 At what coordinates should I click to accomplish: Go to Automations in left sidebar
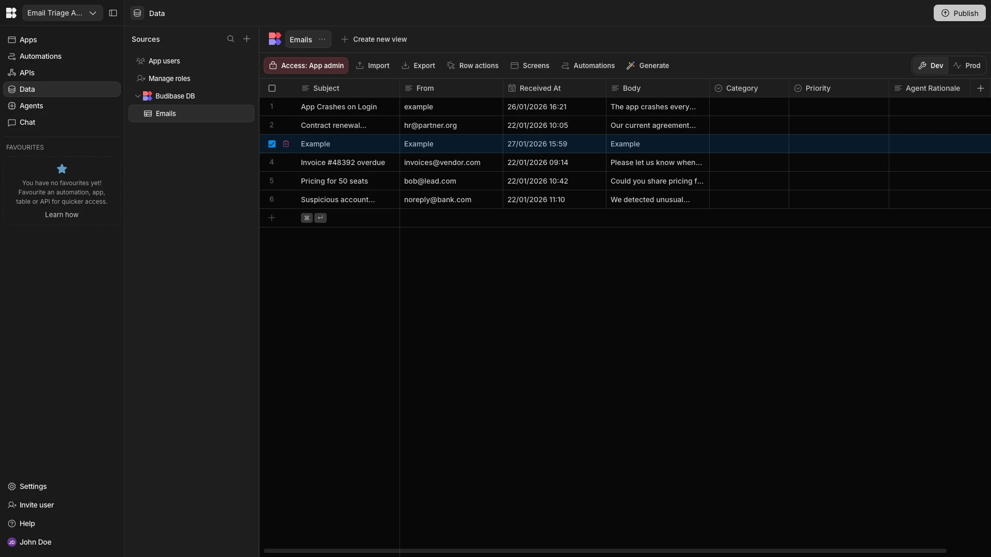[40, 56]
